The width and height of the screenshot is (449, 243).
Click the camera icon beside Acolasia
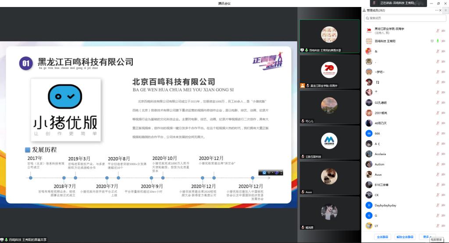pos(443,154)
